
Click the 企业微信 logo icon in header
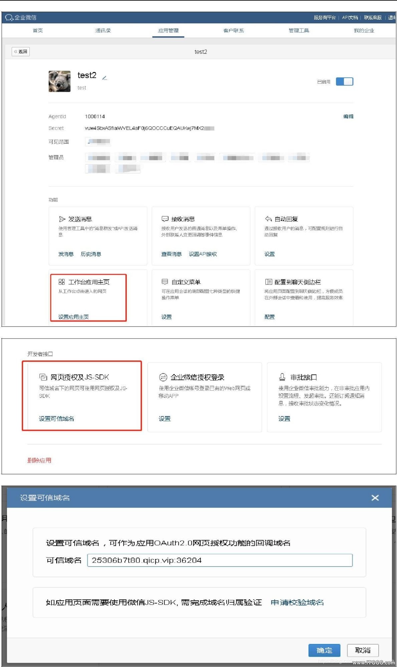(9, 17)
